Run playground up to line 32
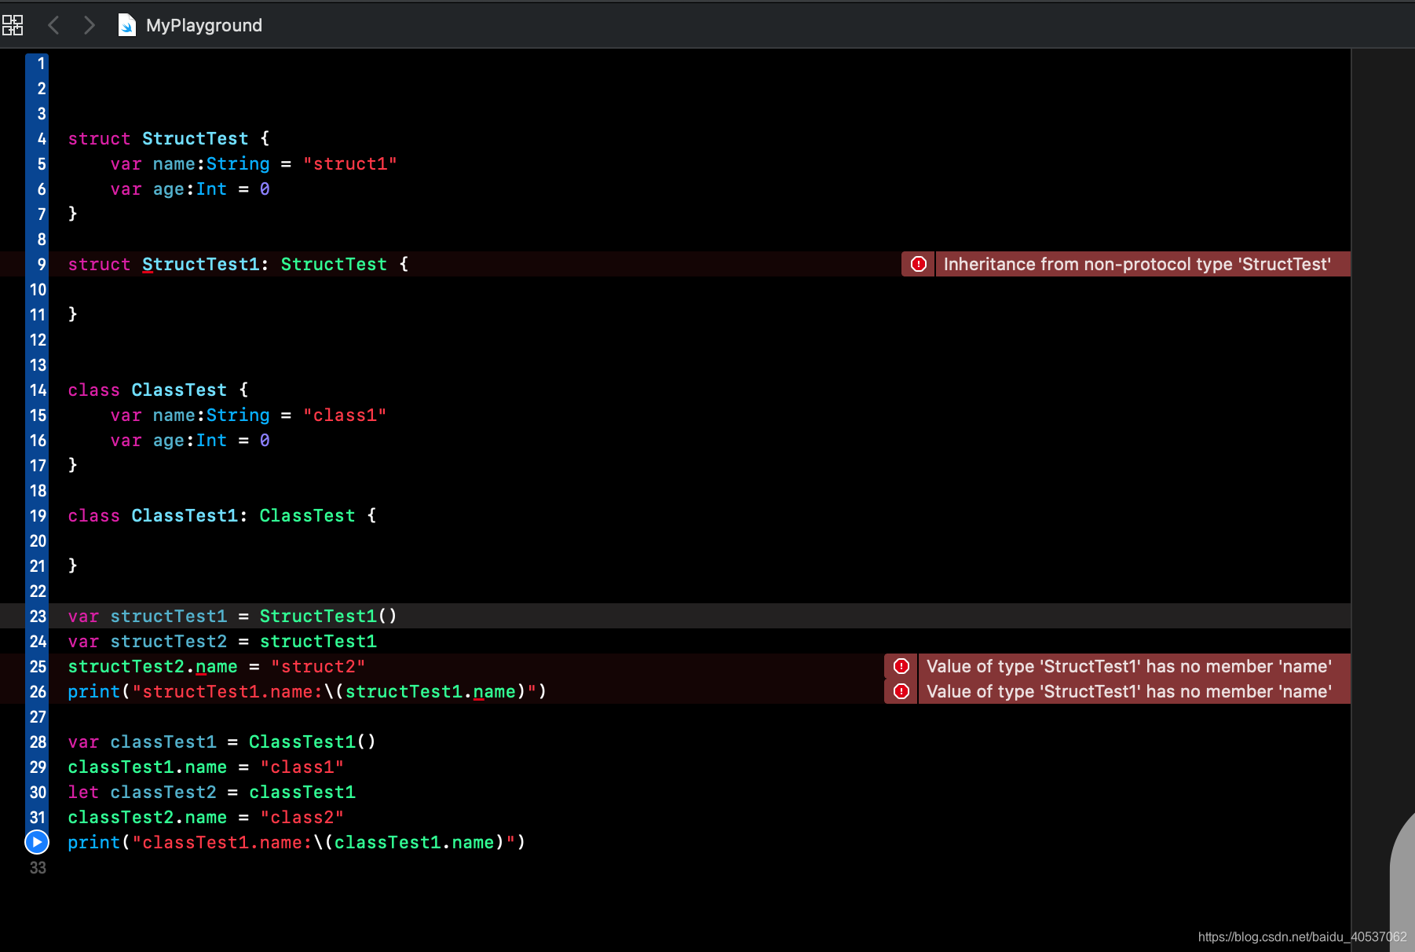Image resolution: width=1415 pixels, height=952 pixels. [x=37, y=842]
